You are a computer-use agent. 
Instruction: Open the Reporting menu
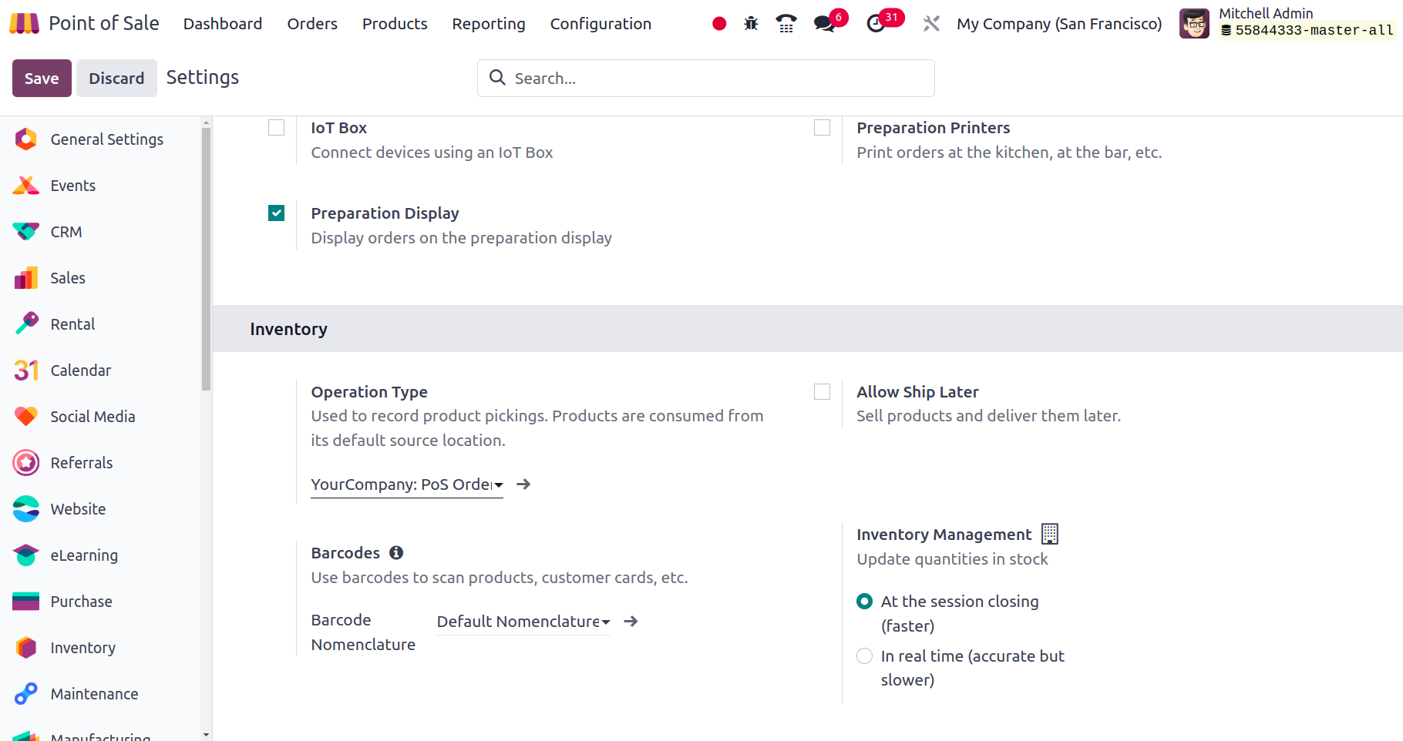pos(488,24)
